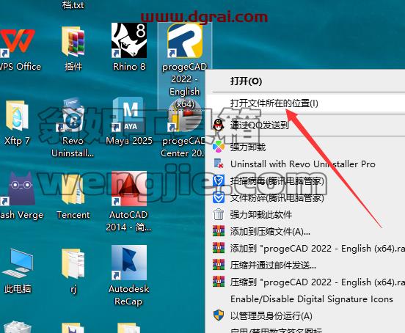Choose 添加到压缩文件(A)... menu entry
Viewport: 405px width, 333px height.
click(305, 232)
